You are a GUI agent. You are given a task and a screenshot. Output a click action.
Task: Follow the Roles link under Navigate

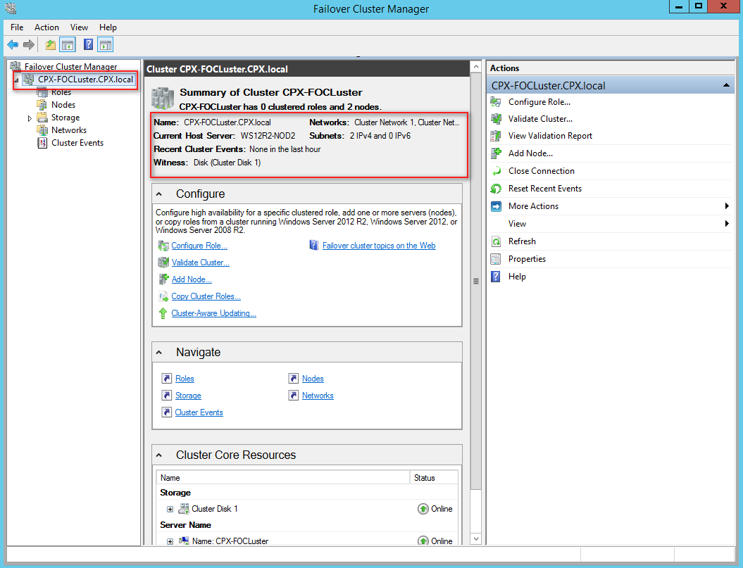coord(185,379)
